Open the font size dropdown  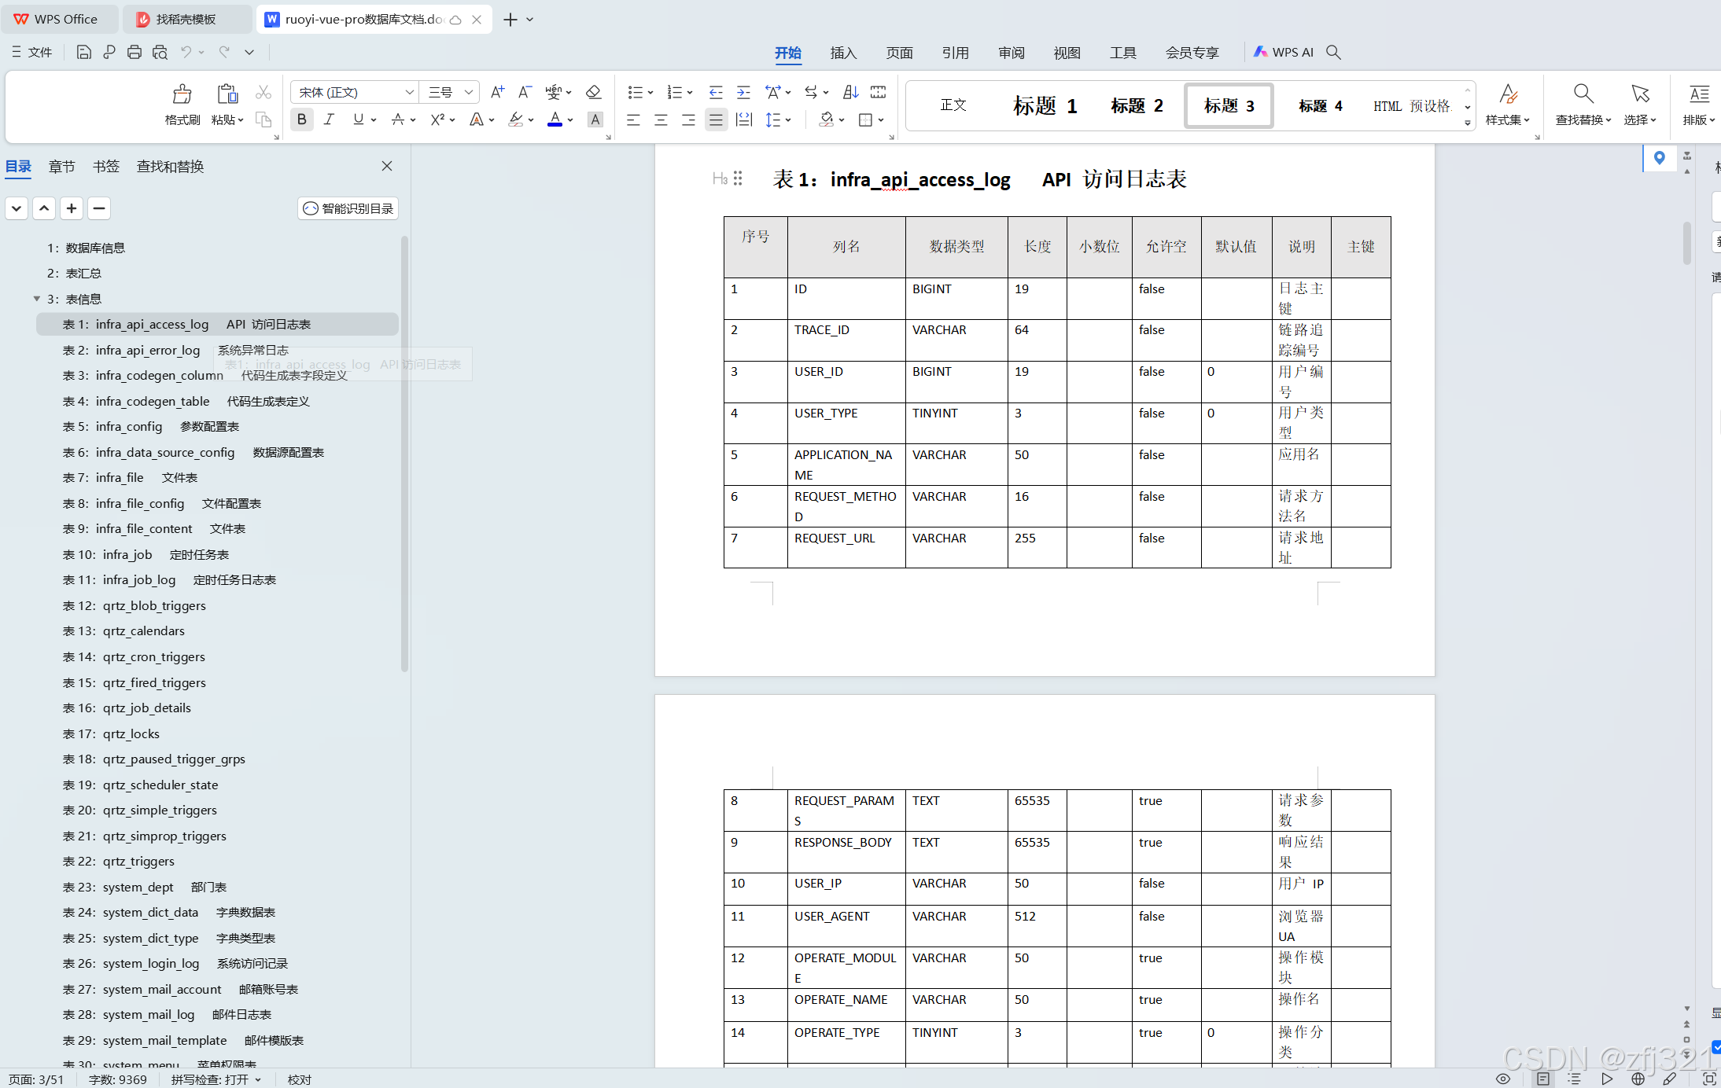pos(468,92)
